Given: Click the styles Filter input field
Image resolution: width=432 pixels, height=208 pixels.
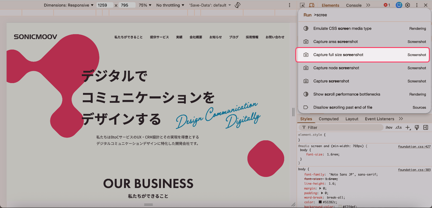Looking at the screenshot, I should [x=341, y=127].
